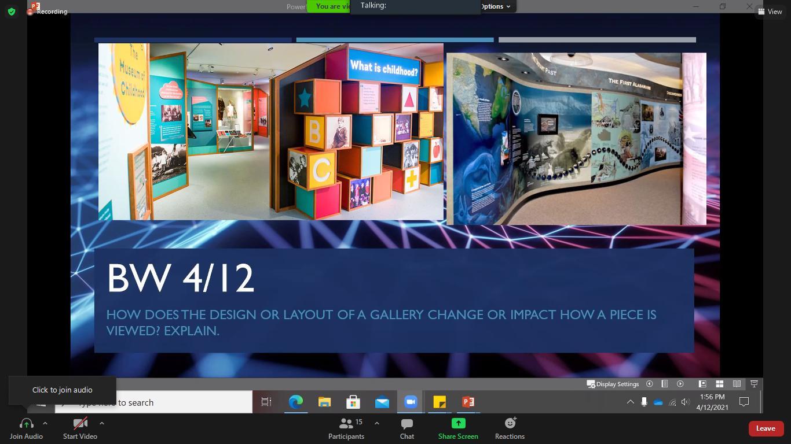The image size is (791, 444).
Task: Open Microsoft Store on shared taskbar
Action: click(353, 402)
